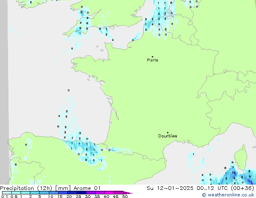Select the dot marker above Dourbies
This screenshot has width=256, height=198.
(168, 133)
